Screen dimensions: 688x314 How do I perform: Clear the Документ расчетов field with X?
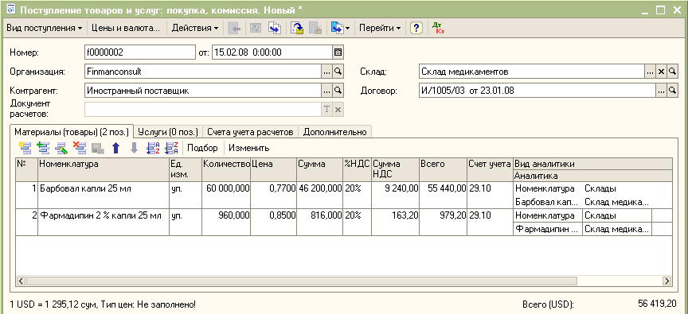click(338, 109)
